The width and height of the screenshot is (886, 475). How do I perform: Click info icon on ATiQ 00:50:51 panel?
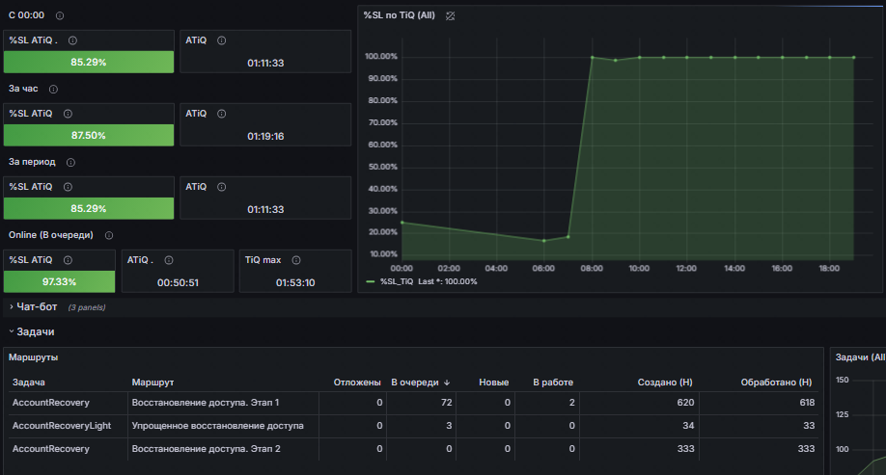(168, 260)
